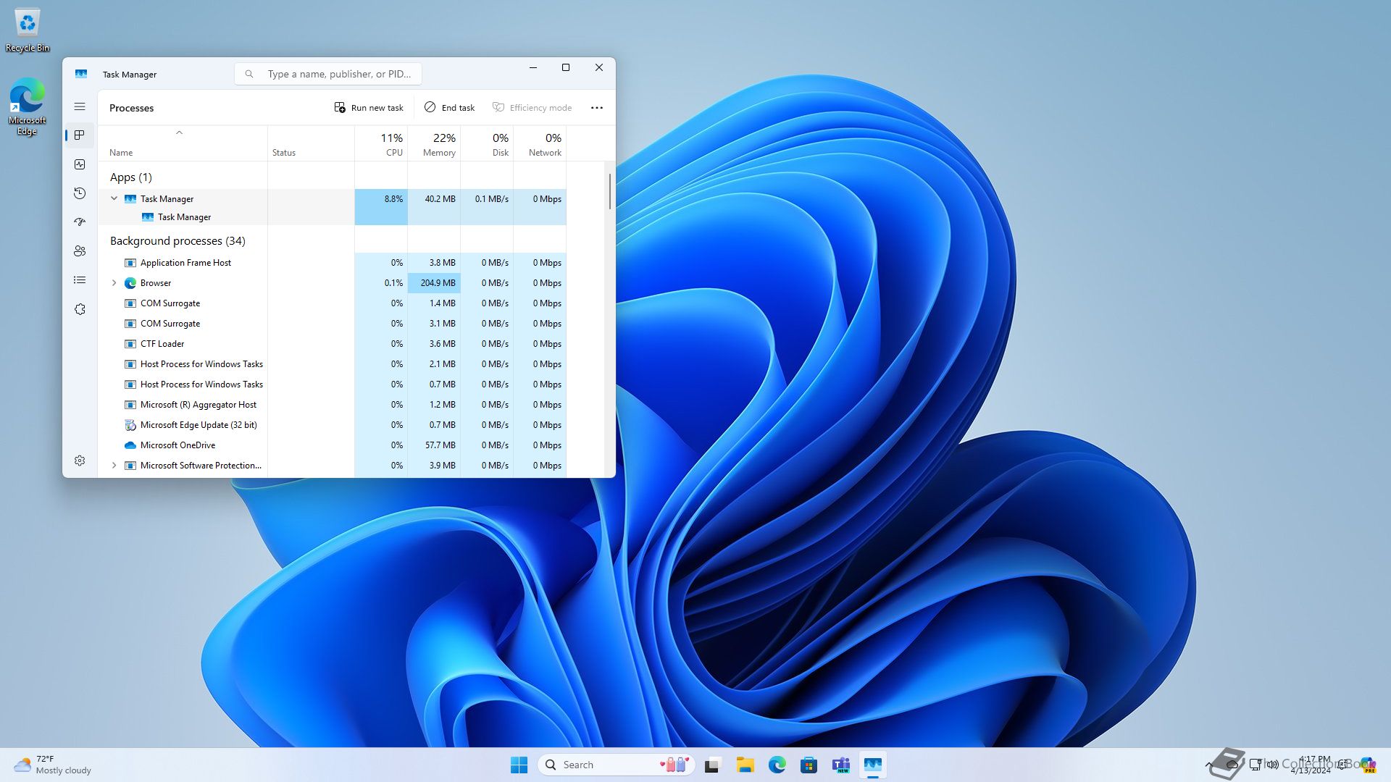Minimize the Task Manager window
The height and width of the screenshot is (782, 1391).
tap(533, 67)
